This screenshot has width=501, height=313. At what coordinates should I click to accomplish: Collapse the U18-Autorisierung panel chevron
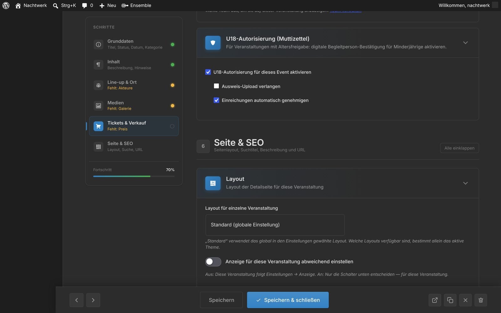click(465, 43)
